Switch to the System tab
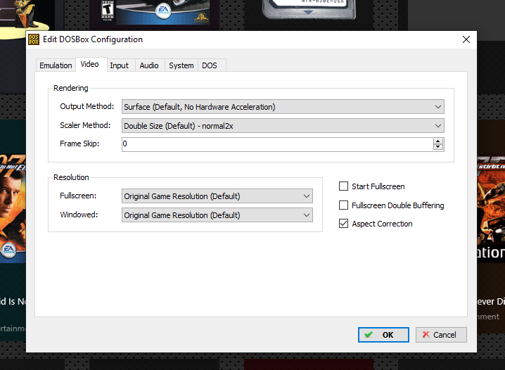The image size is (505, 370). coord(181,65)
